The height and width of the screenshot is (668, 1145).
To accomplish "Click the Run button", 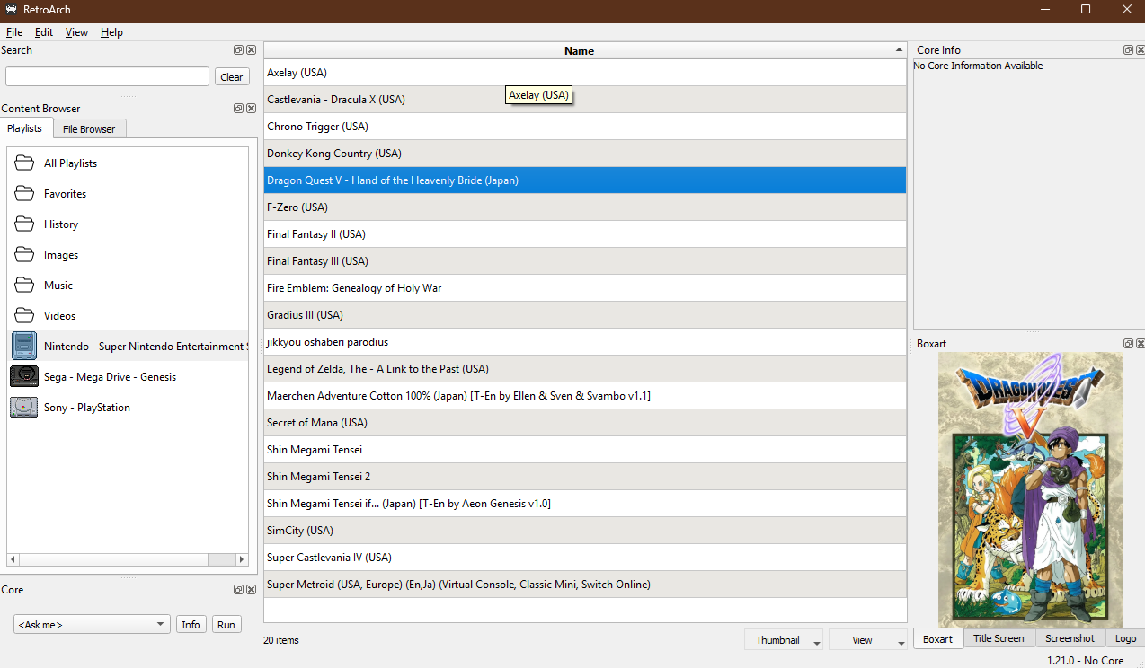I will tap(226, 625).
